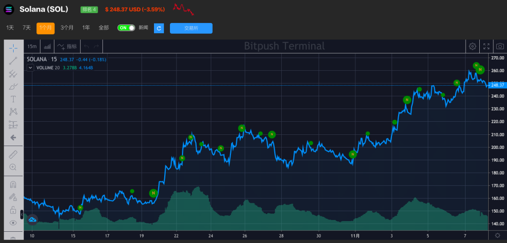Click the SOLANA · 15 symbol legend
The height and width of the screenshot is (243, 507).
point(42,59)
